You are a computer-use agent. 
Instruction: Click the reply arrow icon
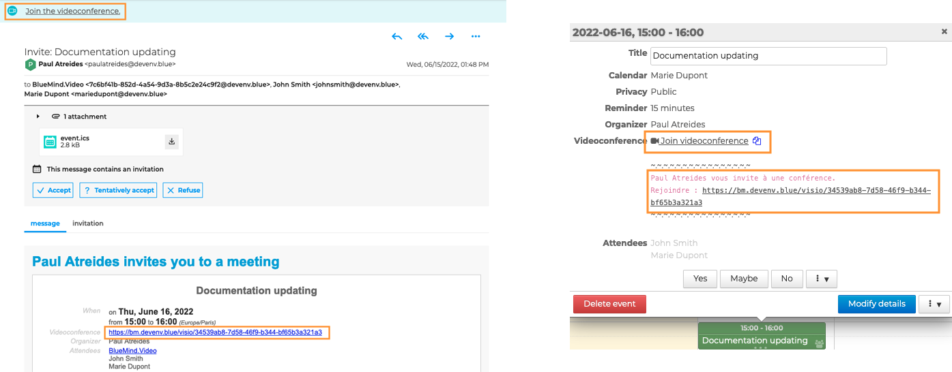(397, 37)
